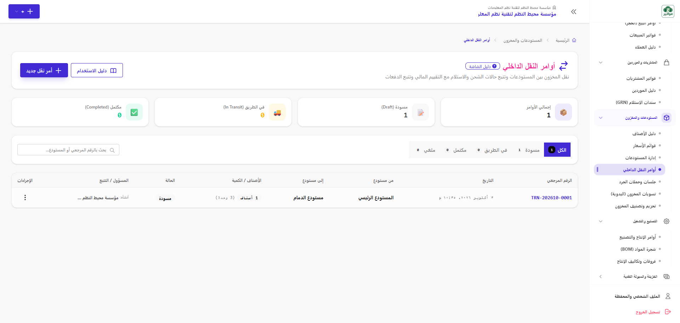This screenshot has width=680, height=323.
Task: Collapse the التصنيع والتشغيل section chevron
Action: point(601,221)
